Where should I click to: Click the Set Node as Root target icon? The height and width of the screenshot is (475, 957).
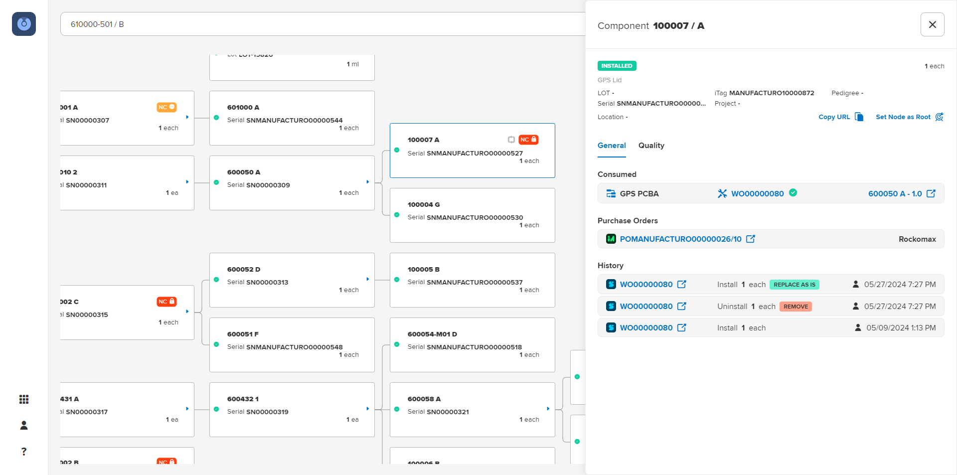coord(939,117)
